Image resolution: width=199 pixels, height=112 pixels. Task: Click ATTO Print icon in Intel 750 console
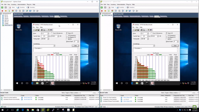42,30
